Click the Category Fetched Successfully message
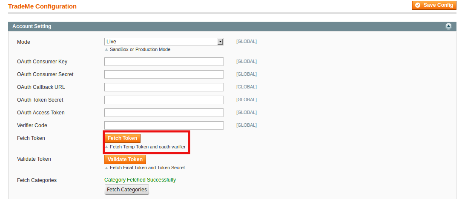465x199 pixels. pos(140,180)
